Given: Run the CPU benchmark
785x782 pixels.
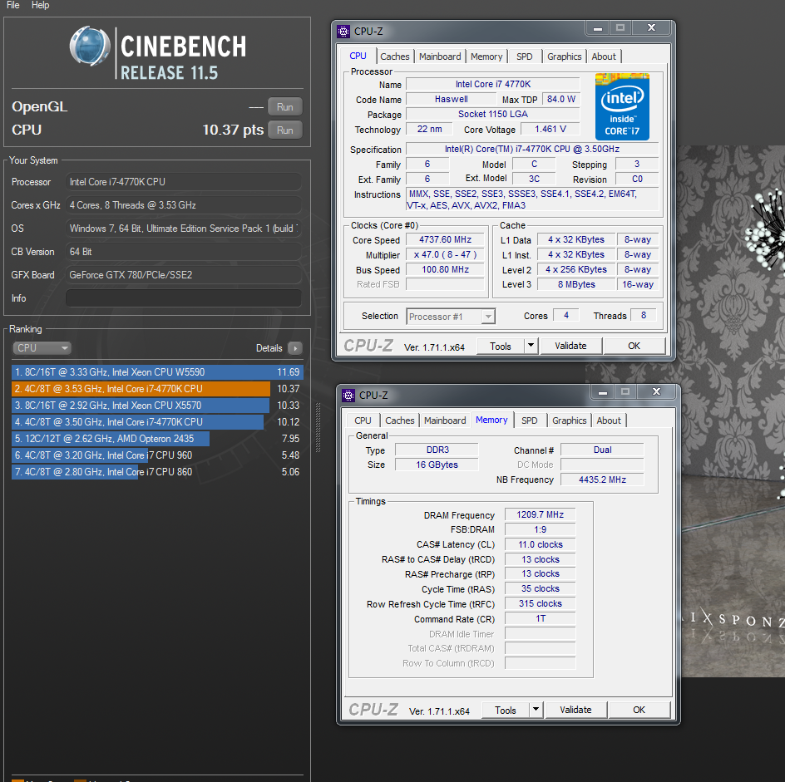Looking at the screenshot, I should [x=285, y=130].
